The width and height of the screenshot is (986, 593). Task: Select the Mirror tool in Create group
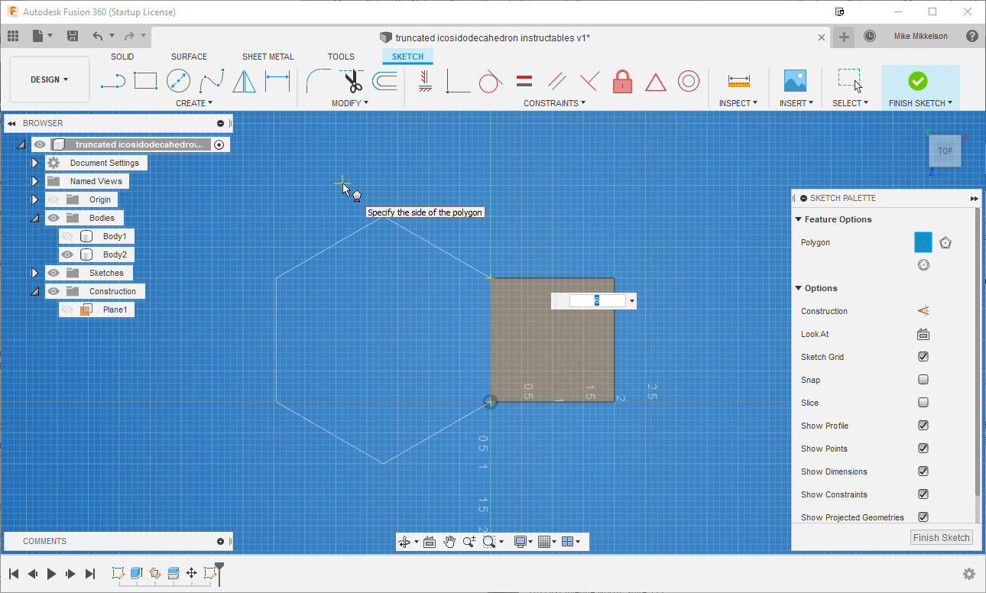(243, 80)
